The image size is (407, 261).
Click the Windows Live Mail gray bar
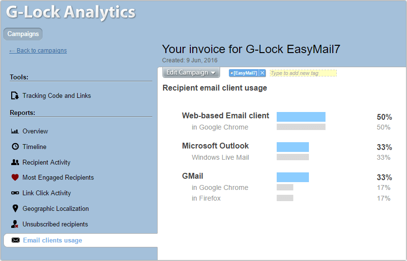coord(292,157)
